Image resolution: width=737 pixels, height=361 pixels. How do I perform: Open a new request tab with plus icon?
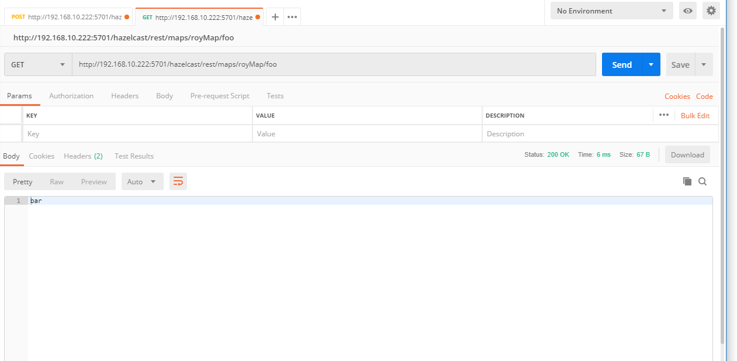point(275,17)
